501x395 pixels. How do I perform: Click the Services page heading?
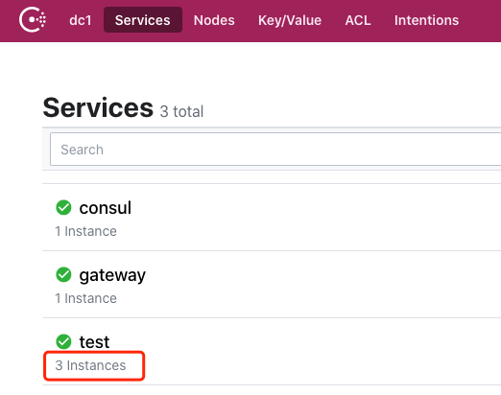tap(98, 107)
